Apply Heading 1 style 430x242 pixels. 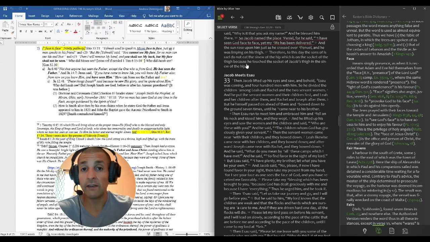coord(168,27)
